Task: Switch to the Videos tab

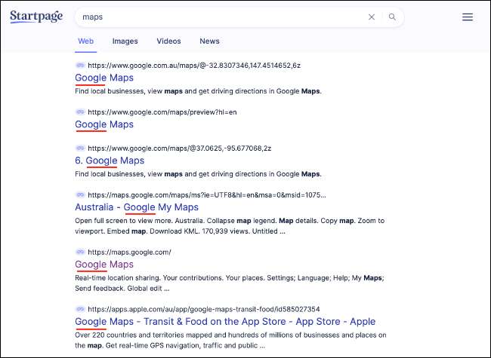Action: click(168, 41)
